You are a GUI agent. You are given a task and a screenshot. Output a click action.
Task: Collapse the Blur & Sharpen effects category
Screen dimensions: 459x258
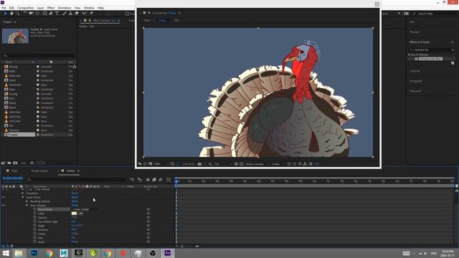click(x=409, y=54)
